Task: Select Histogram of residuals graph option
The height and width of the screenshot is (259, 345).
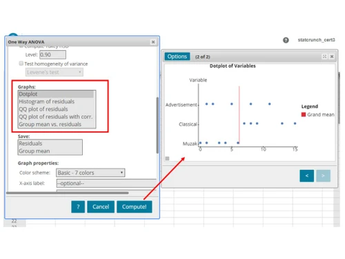Action: click(x=56, y=102)
